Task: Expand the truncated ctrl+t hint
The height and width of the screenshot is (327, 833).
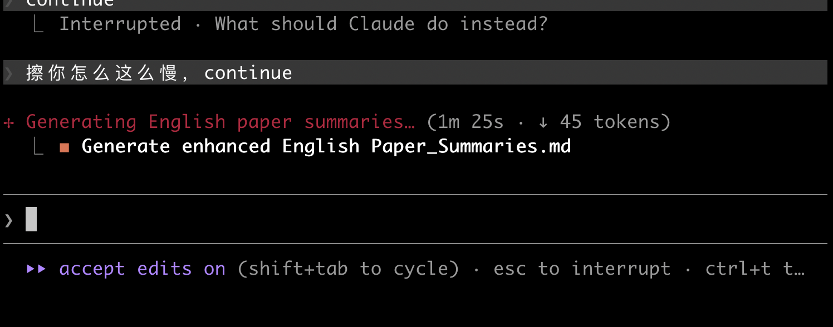Action: click(x=755, y=269)
